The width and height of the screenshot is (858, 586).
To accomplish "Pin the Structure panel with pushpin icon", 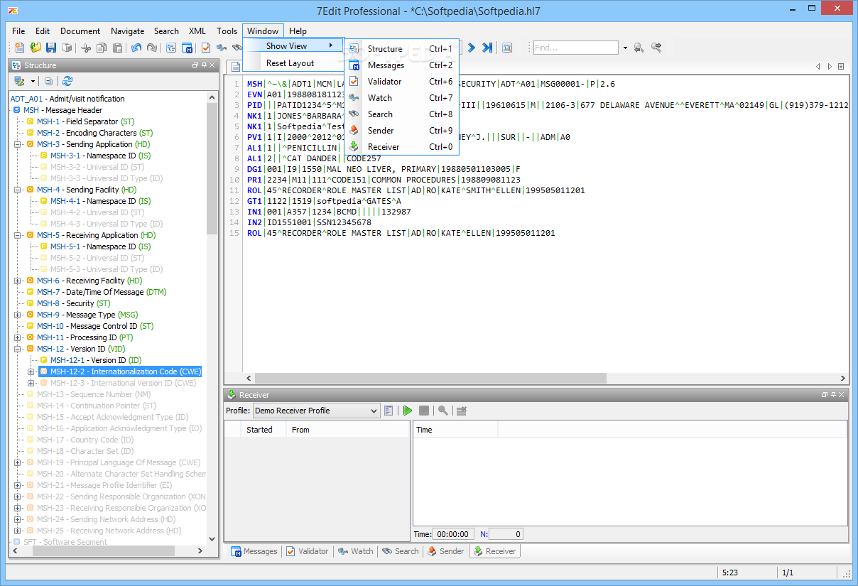I will (204, 65).
